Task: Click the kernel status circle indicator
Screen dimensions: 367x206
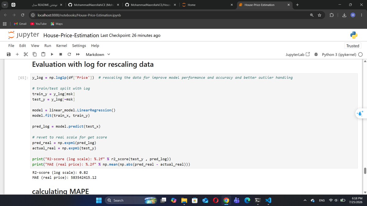Action: click(360, 55)
